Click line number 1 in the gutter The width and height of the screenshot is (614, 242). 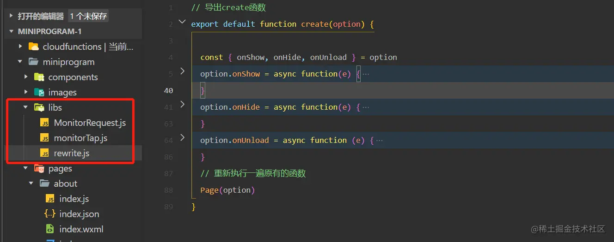tap(171, 8)
